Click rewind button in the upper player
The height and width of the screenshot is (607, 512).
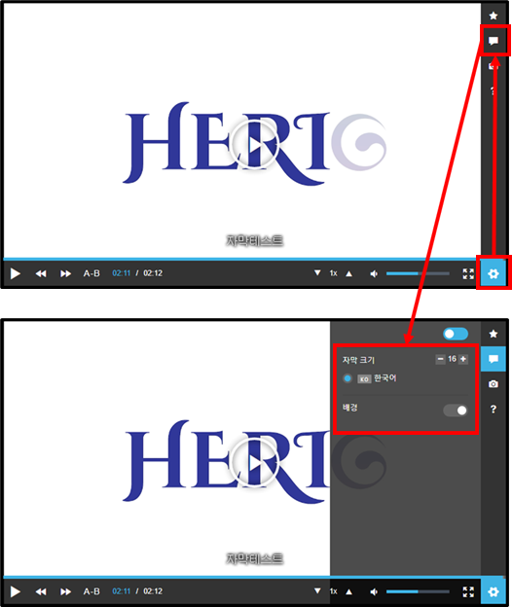pos(41,273)
